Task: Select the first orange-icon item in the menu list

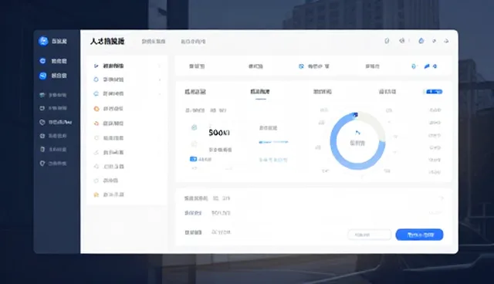Action: 109,109
